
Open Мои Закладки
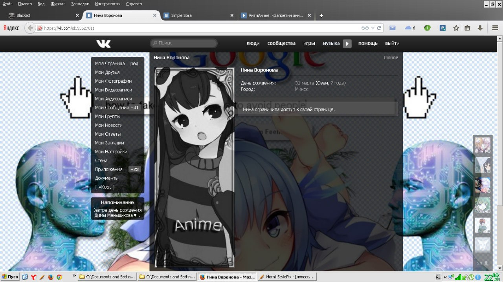pos(110,143)
